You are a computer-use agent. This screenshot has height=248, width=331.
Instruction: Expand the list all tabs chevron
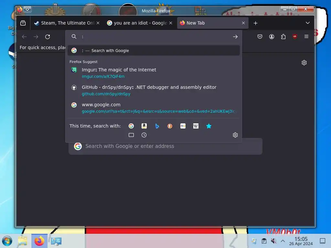pyautogui.click(x=308, y=23)
